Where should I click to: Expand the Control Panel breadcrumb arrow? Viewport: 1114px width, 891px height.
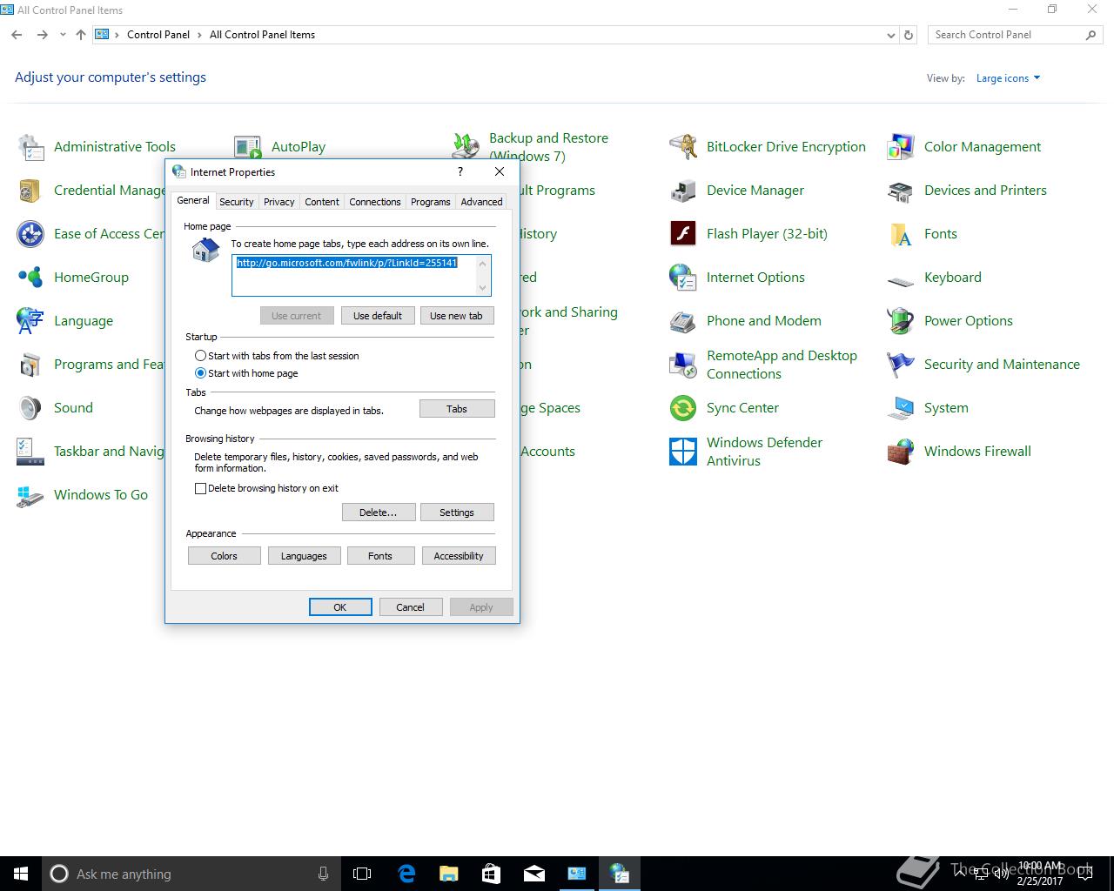click(200, 35)
